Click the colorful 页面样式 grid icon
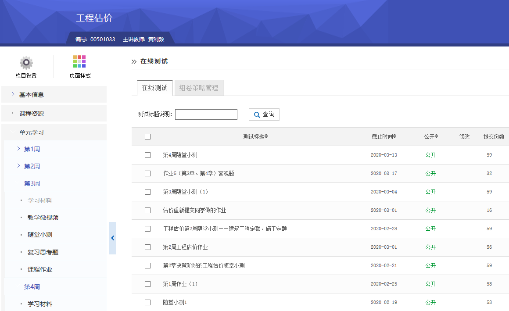The image size is (509, 311). pyautogui.click(x=79, y=62)
